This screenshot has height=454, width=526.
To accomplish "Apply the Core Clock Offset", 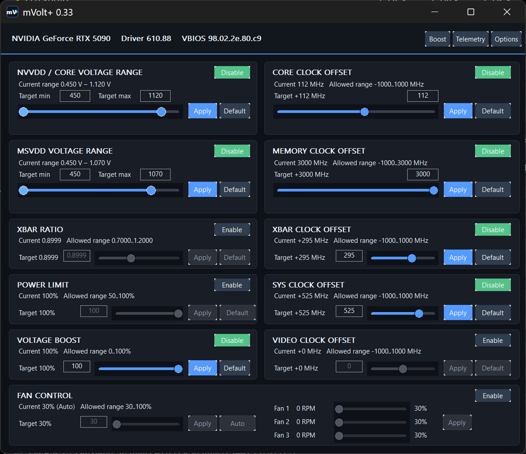I will (x=458, y=111).
